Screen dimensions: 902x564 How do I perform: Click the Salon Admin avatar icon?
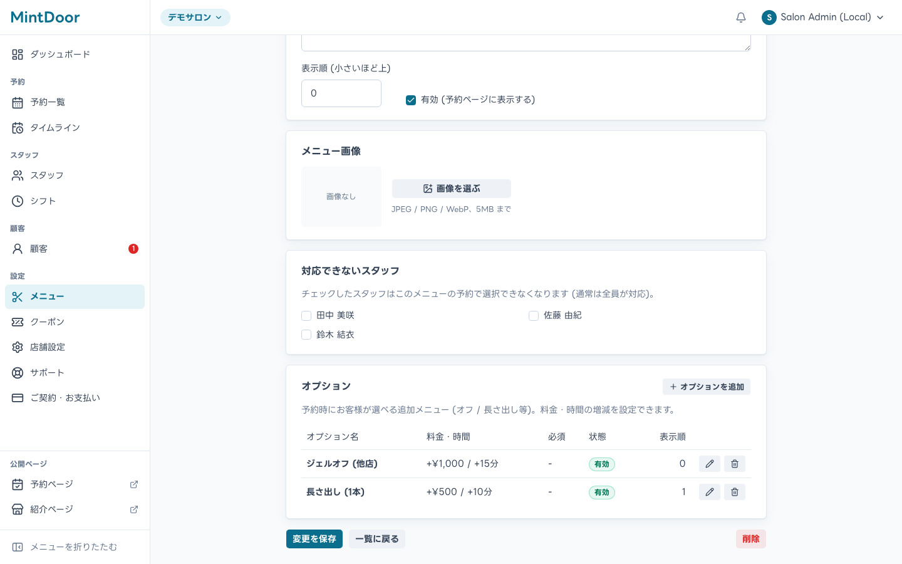(x=769, y=18)
